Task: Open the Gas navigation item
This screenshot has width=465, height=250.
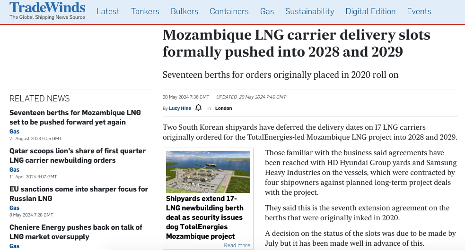Action: coord(267,11)
